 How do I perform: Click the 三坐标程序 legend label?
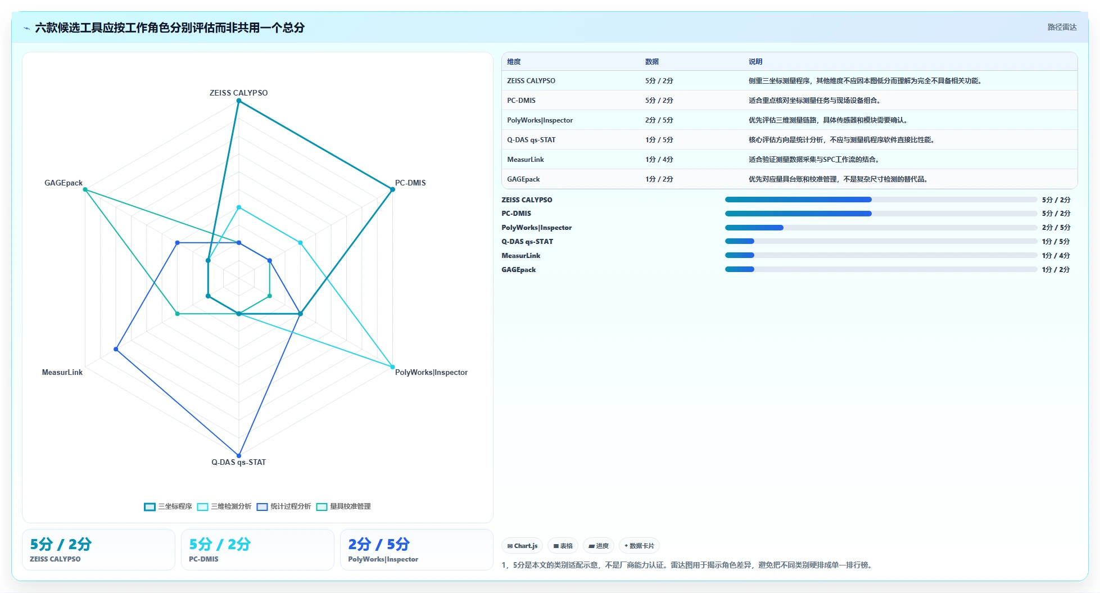175,506
